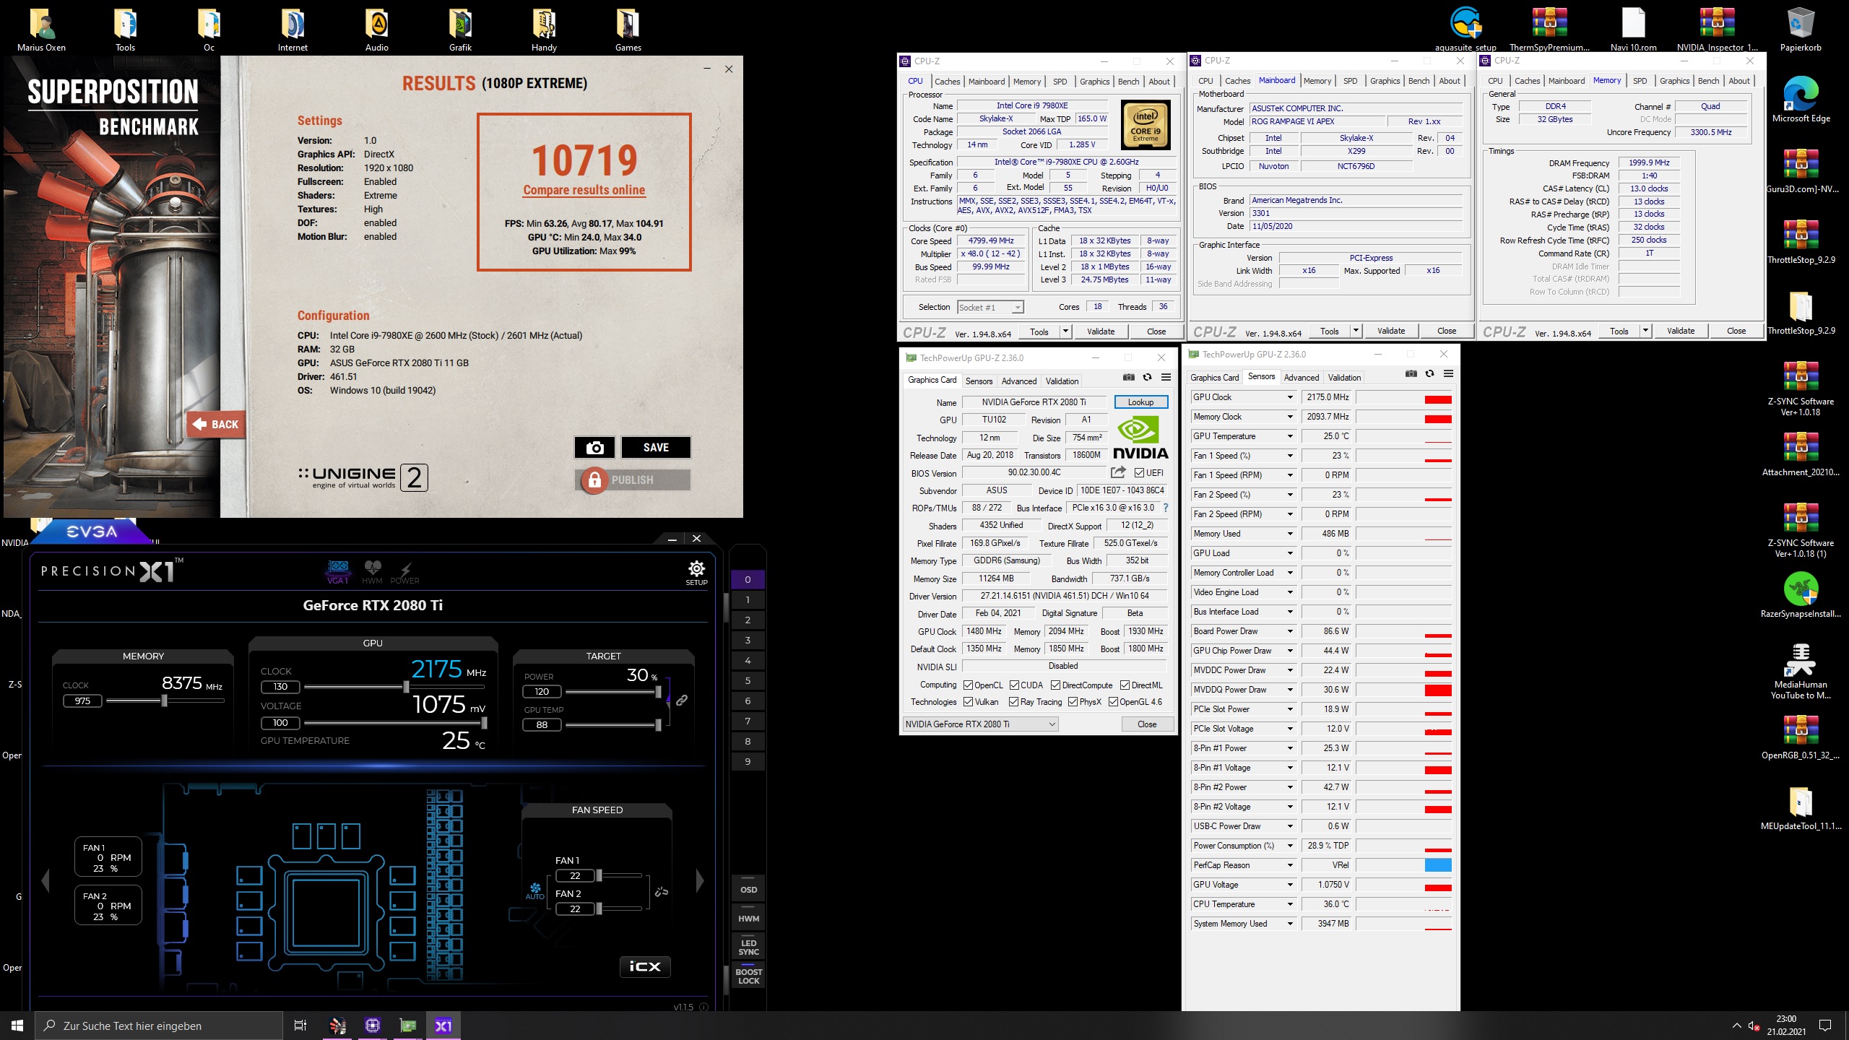Click memory clock offset field showing 975
The width and height of the screenshot is (1849, 1040).
[82, 701]
